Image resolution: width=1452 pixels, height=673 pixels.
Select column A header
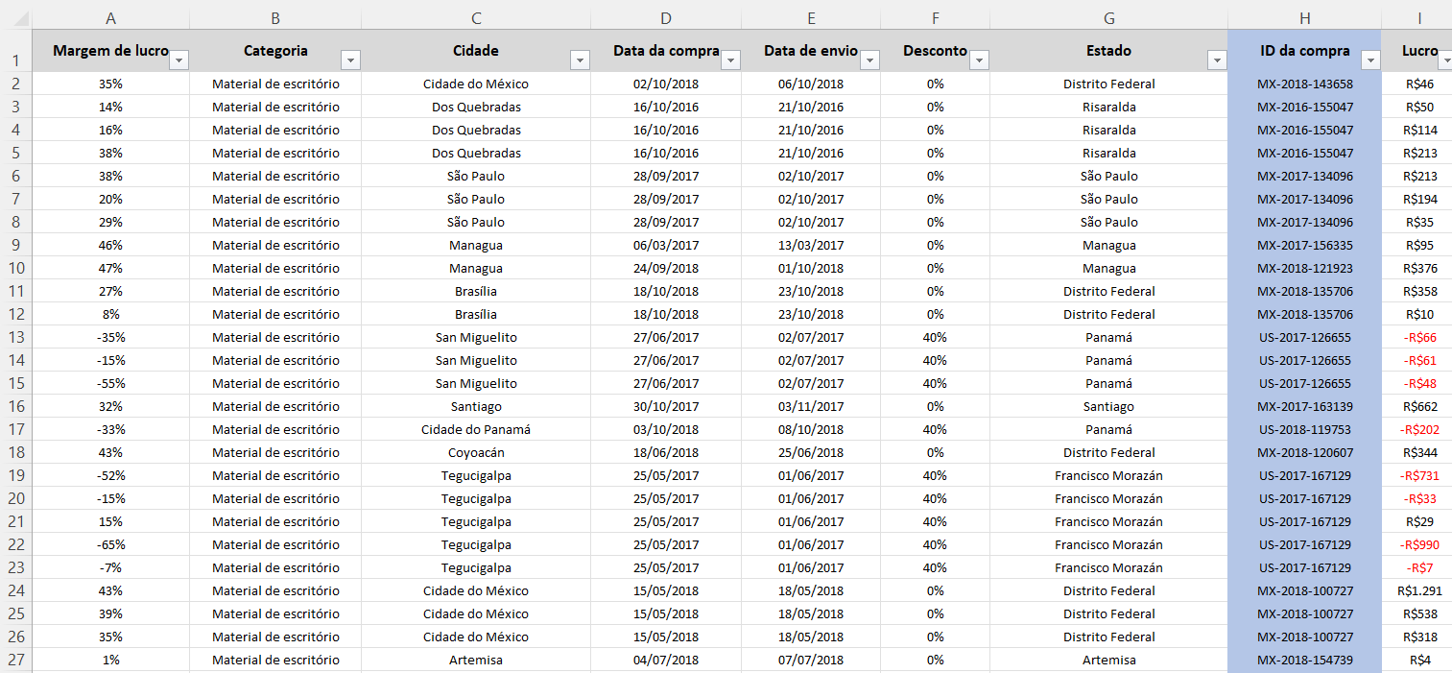point(111,18)
